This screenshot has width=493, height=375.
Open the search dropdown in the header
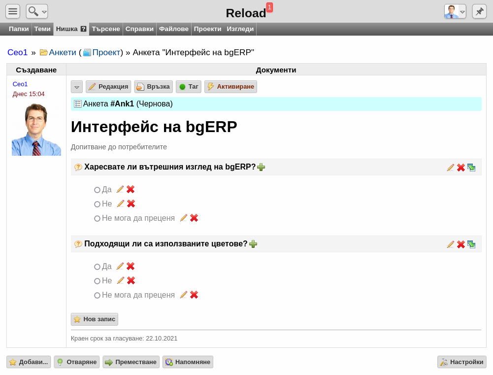(x=37, y=11)
